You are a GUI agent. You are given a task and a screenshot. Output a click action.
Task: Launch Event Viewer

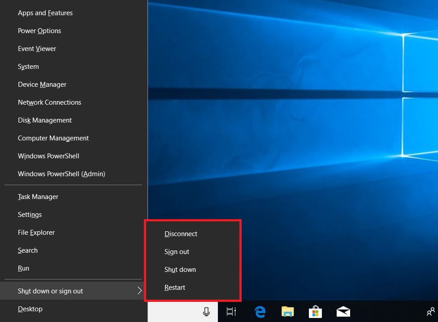[x=37, y=48]
